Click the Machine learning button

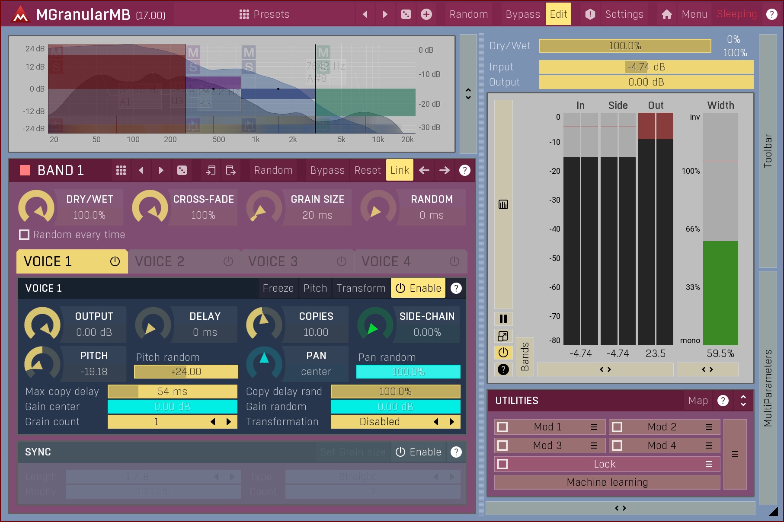pyautogui.click(x=607, y=482)
